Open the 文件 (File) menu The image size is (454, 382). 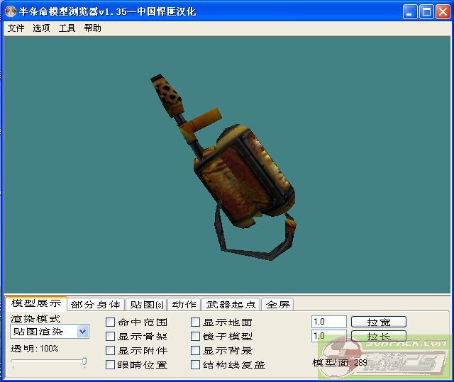16,28
